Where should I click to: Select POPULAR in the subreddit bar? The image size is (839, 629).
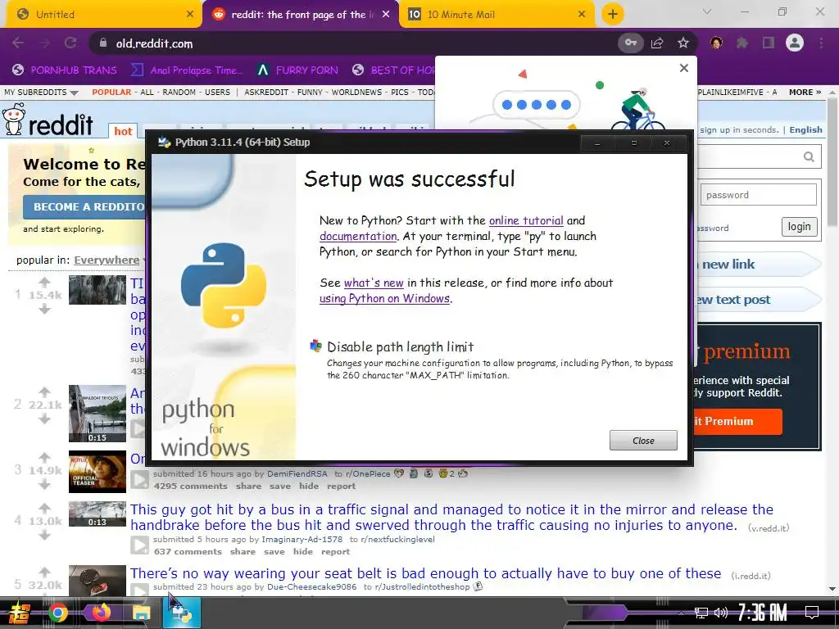(x=111, y=92)
